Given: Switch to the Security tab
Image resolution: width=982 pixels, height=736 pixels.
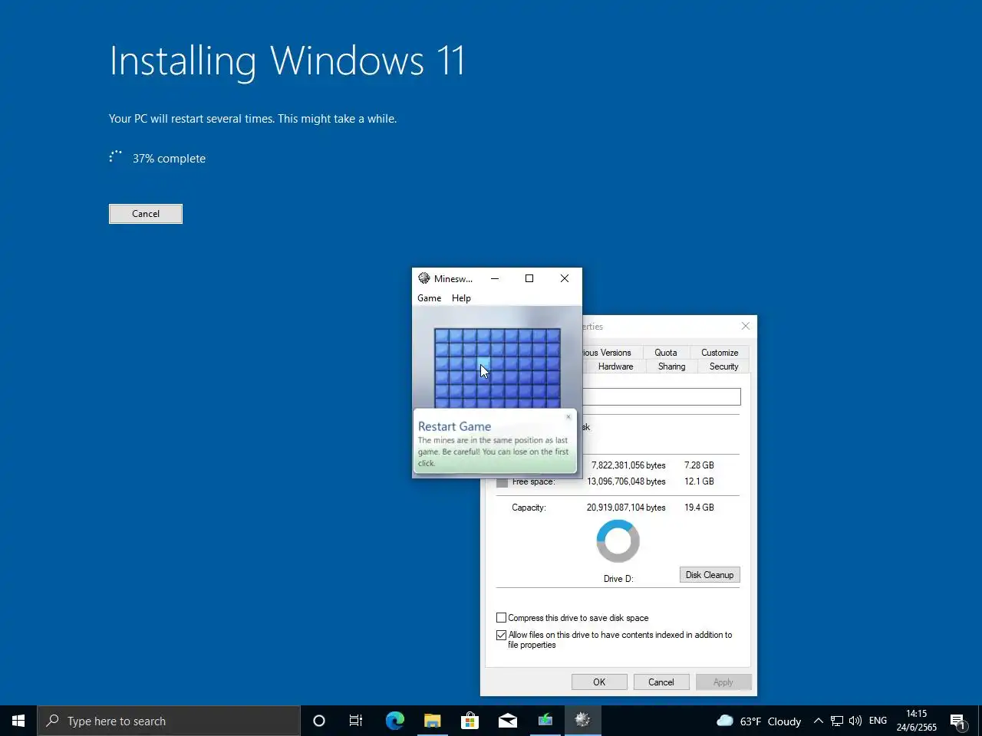Looking at the screenshot, I should point(723,366).
